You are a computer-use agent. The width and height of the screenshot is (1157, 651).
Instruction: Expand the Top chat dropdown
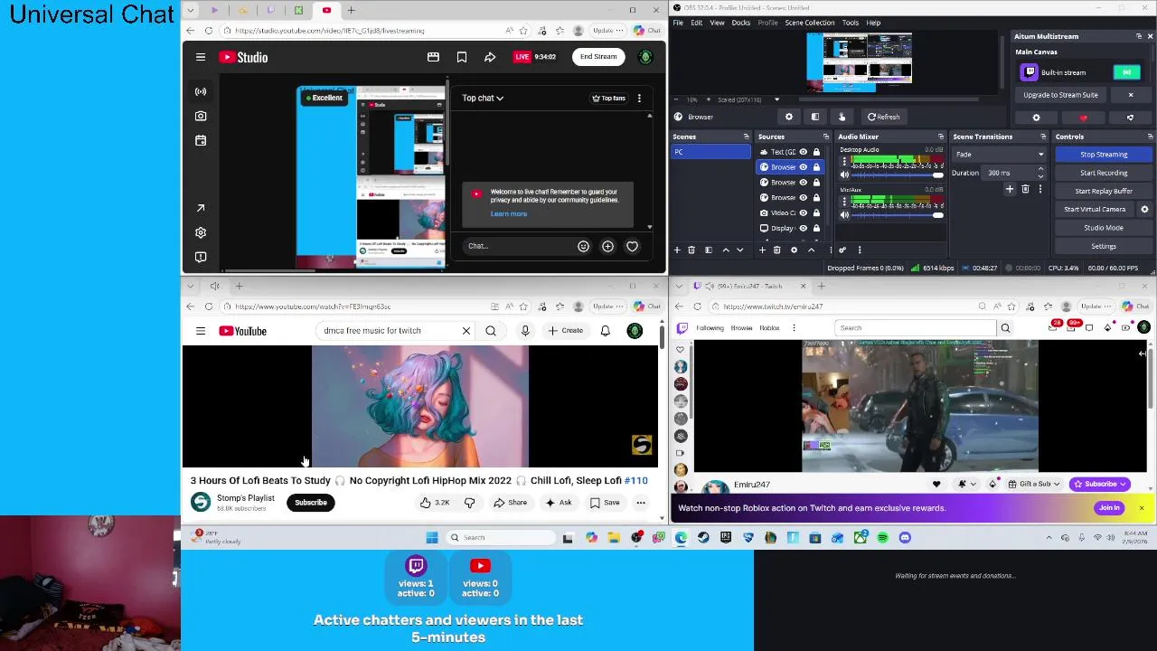pyautogui.click(x=483, y=98)
